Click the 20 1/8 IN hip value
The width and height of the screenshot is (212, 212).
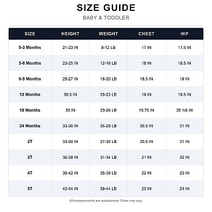click(184, 110)
